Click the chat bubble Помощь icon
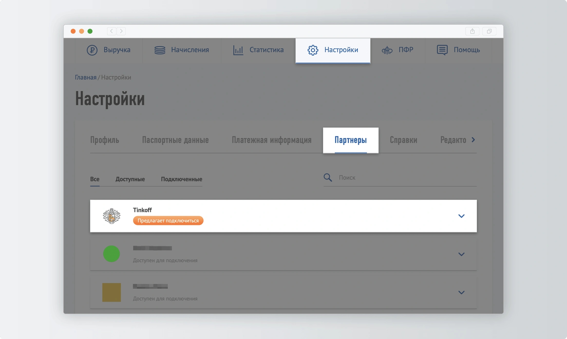Viewport: 567px width, 339px height. click(x=442, y=50)
